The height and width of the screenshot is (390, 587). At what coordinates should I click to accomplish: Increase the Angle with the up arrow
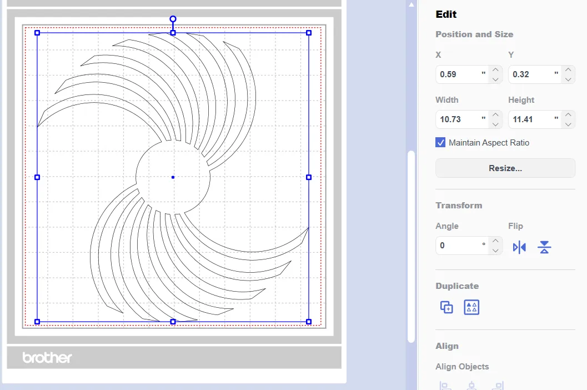point(495,241)
